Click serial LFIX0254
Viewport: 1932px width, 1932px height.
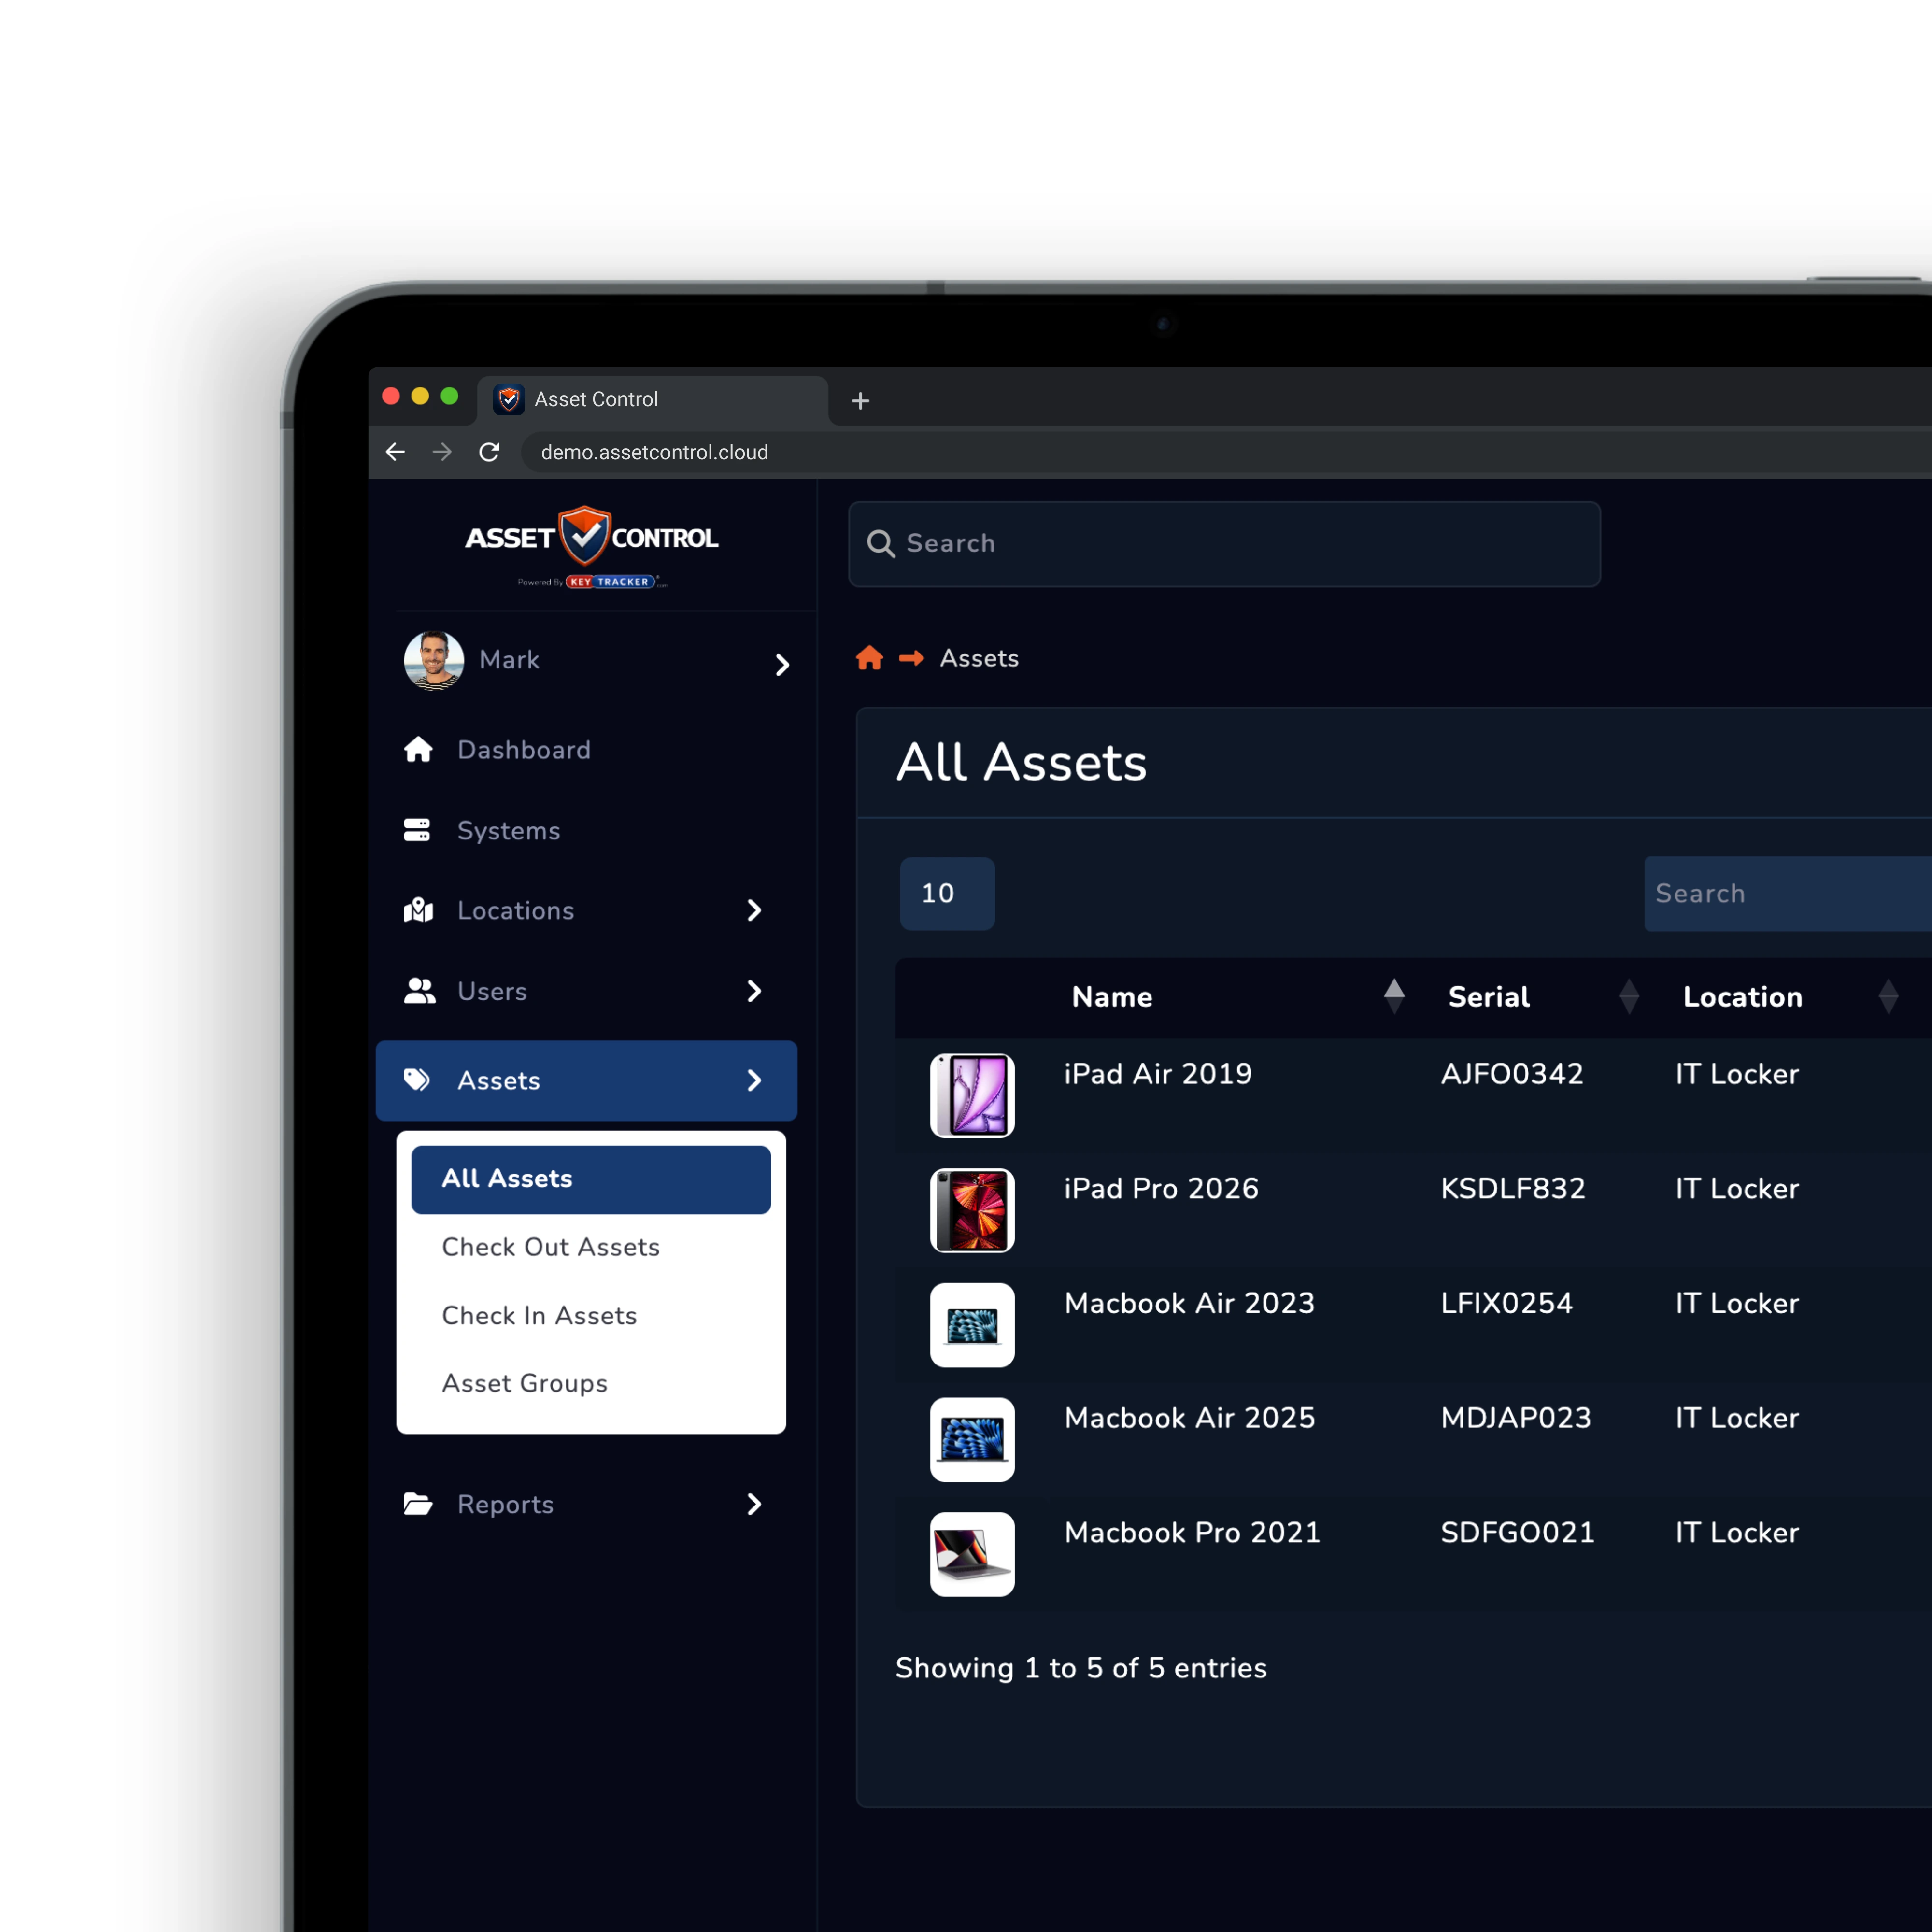click(x=1506, y=1303)
